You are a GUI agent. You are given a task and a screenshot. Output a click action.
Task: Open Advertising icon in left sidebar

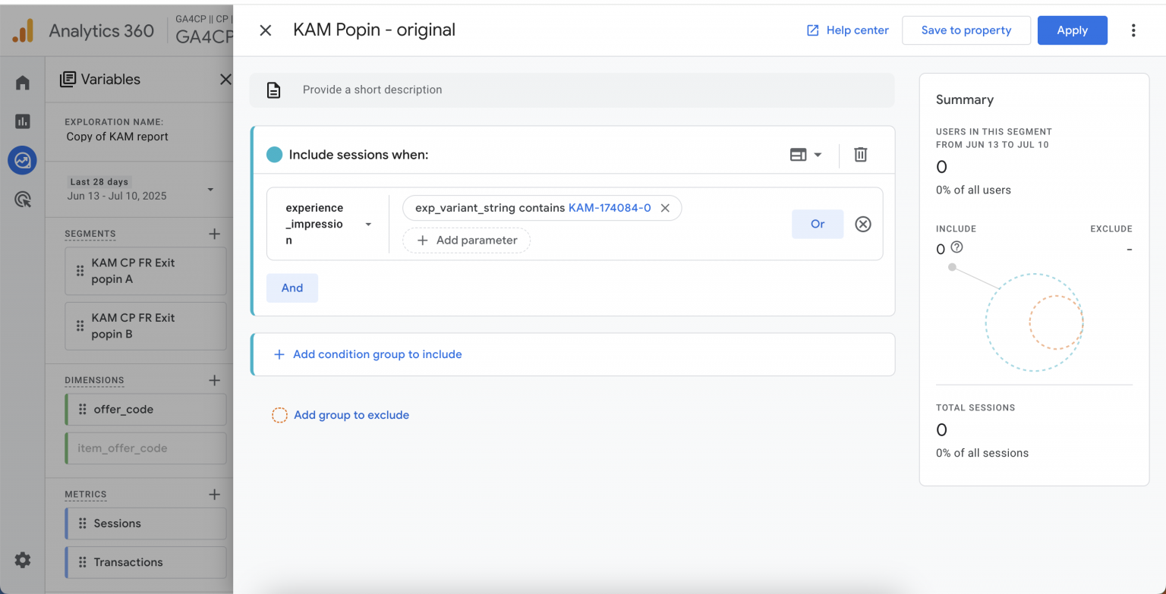[x=23, y=200]
